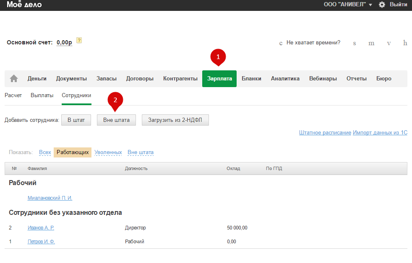The image size is (412, 263).
Task: Click the 'v' glyph icon at top right
Action: pos(389,43)
